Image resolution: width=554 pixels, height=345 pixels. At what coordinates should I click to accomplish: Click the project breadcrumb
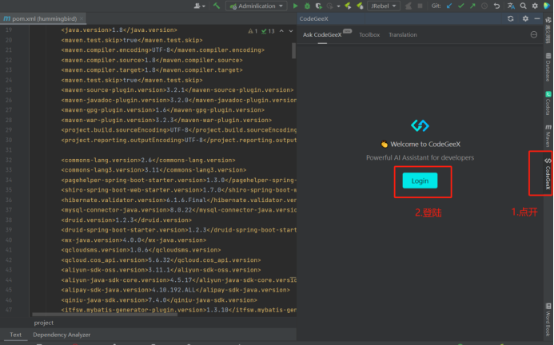[x=43, y=323]
